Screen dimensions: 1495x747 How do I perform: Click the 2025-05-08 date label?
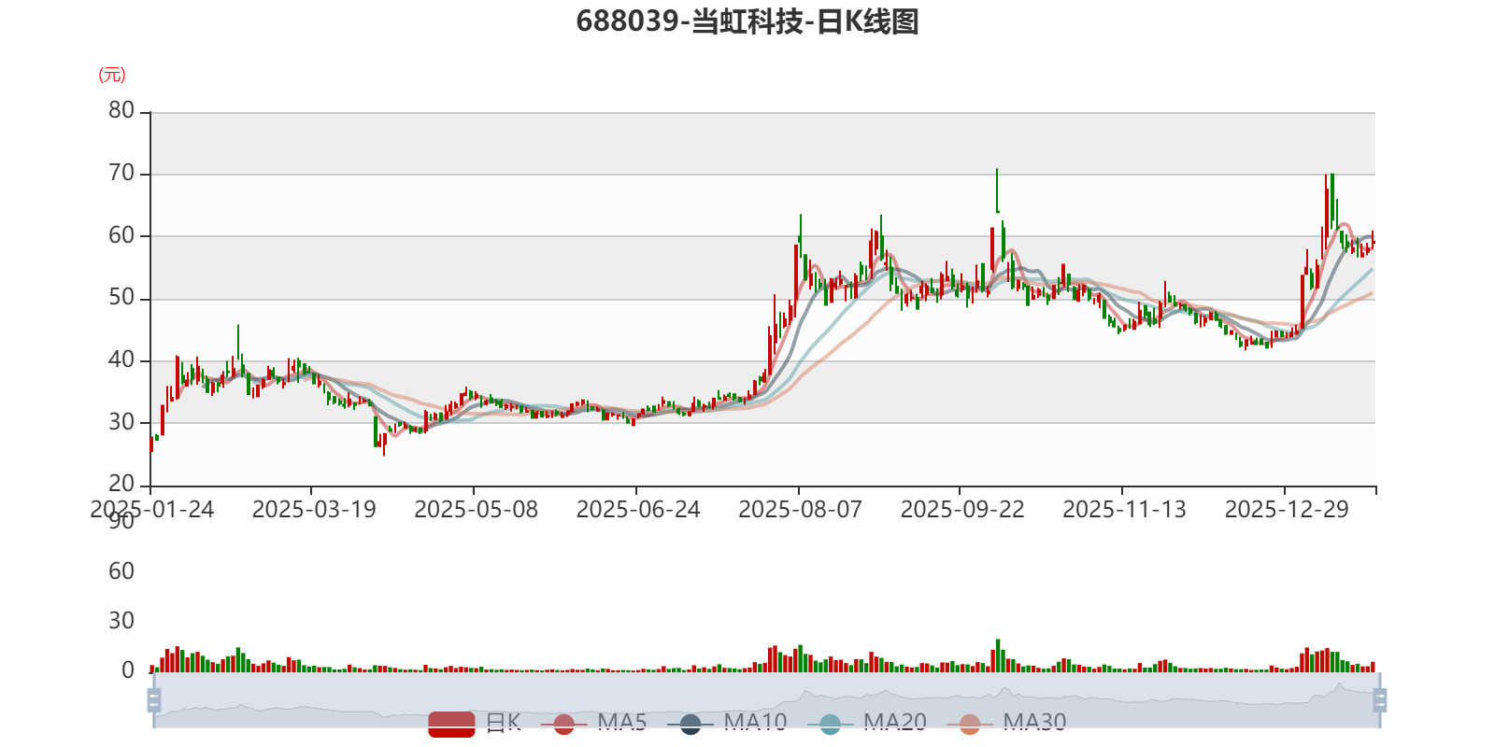(477, 510)
